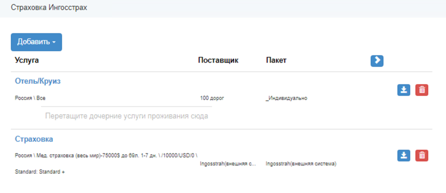Open the Отель/Круиз service link
The height and width of the screenshot is (193, 446).
click(38, 81)
